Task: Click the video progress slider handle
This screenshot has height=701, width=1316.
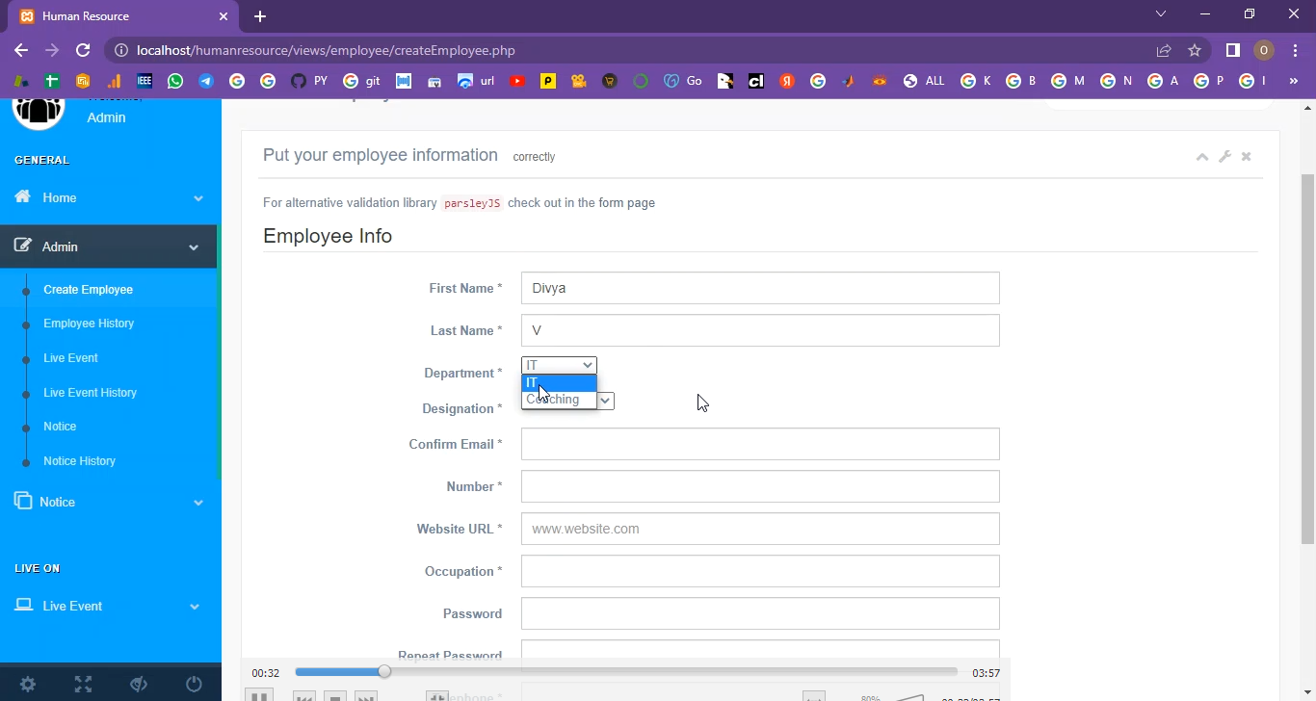Action: 384,672
